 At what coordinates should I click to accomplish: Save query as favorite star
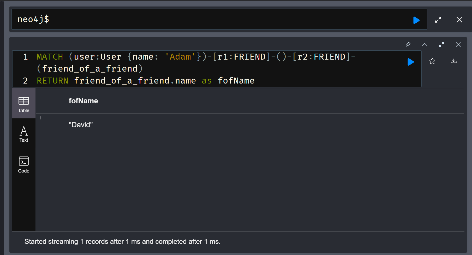(432, 61)
